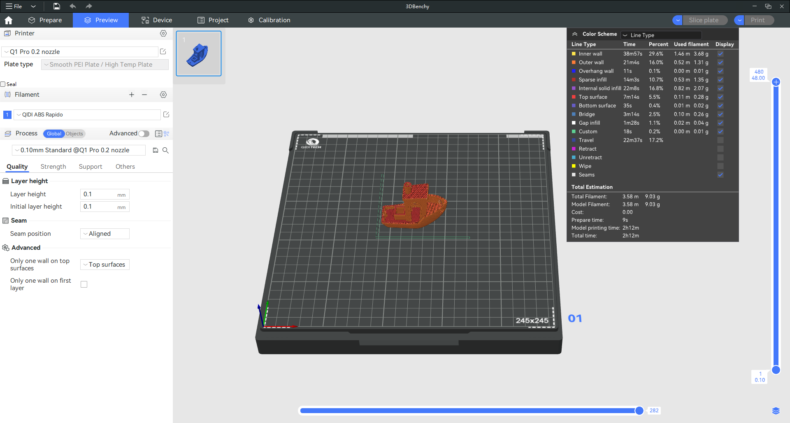
Task: Click the Undo arrow icon
Action: [73, 6]
